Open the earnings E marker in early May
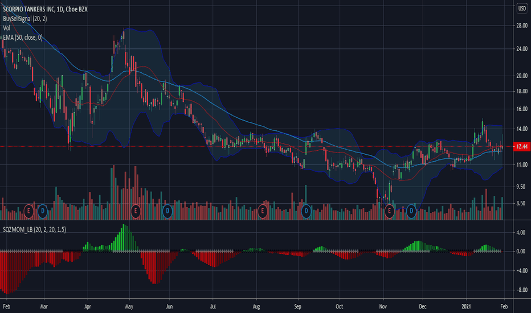The height and width of the screenshot is (313, 531). click(136, 211)
